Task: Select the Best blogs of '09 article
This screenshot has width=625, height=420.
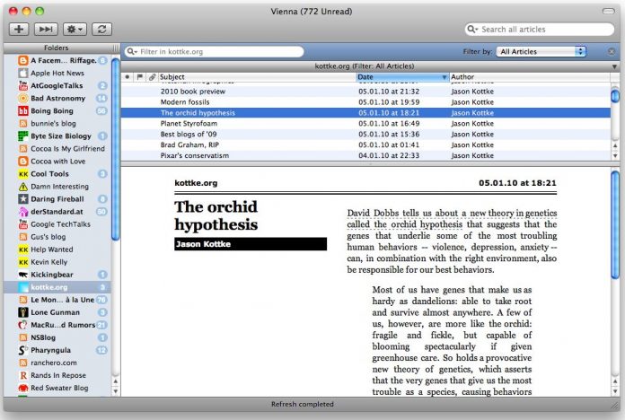Action: [365, 135]
